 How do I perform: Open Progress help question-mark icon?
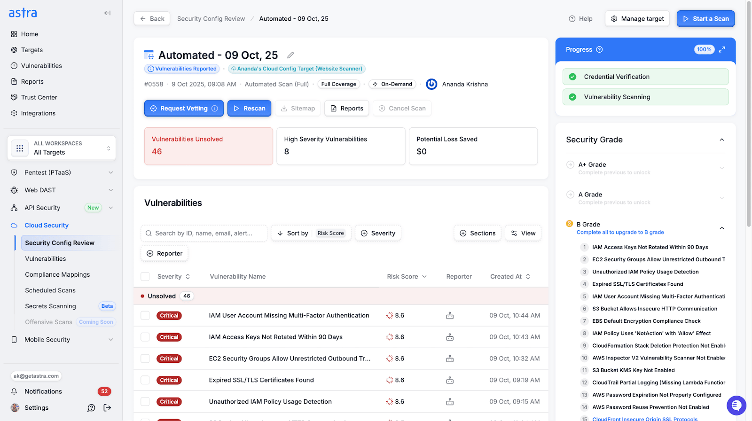click(x=599, y=49)
